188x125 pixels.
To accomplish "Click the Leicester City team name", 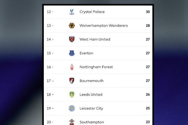I will 91,108.
